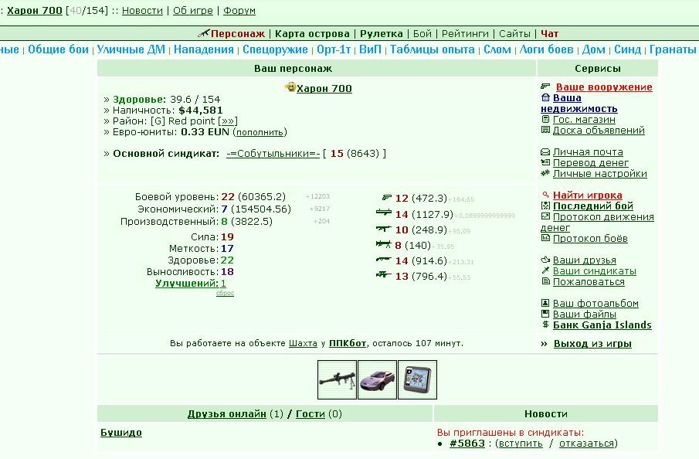Click the weapon icon beside 14 (1127.9)
Screen dimensions: 699x459
tap(383, 212)
